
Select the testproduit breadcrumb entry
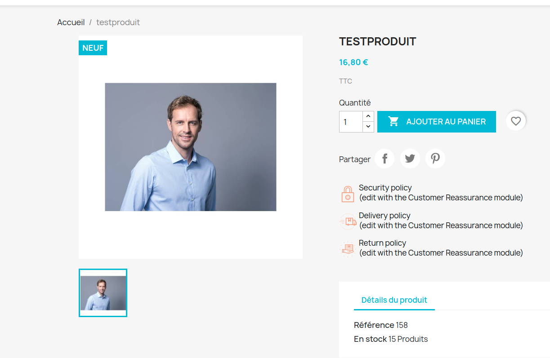118,22
